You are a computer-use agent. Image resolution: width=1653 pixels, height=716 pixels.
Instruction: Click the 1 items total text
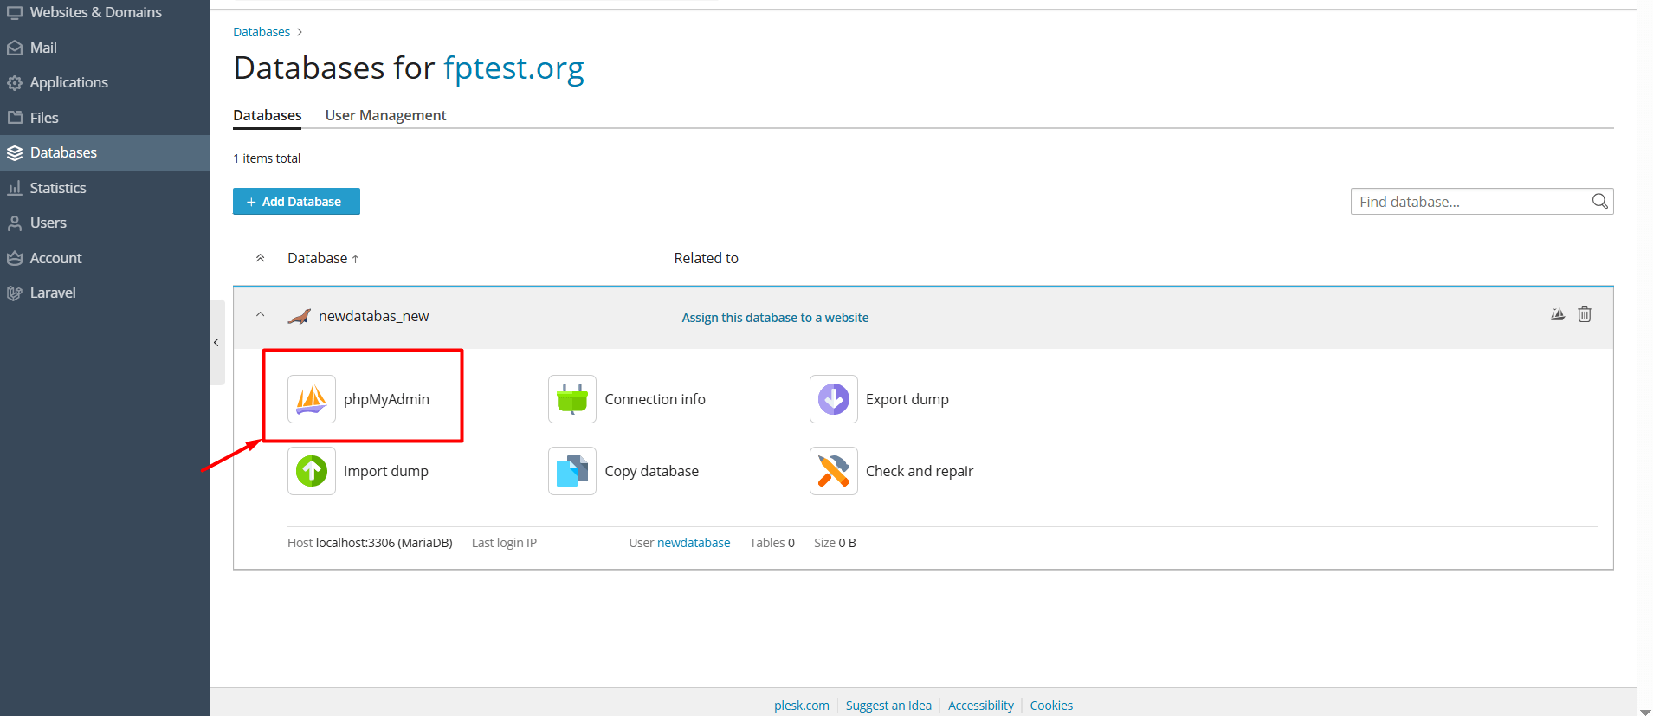coord(267,158)
